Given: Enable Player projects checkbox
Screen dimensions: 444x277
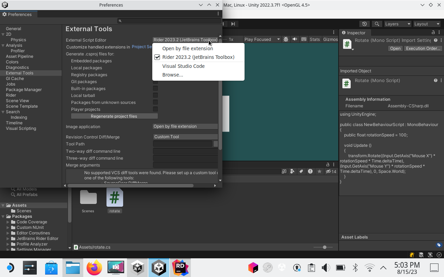Looking at the screenshot, I should coord(155,109).
